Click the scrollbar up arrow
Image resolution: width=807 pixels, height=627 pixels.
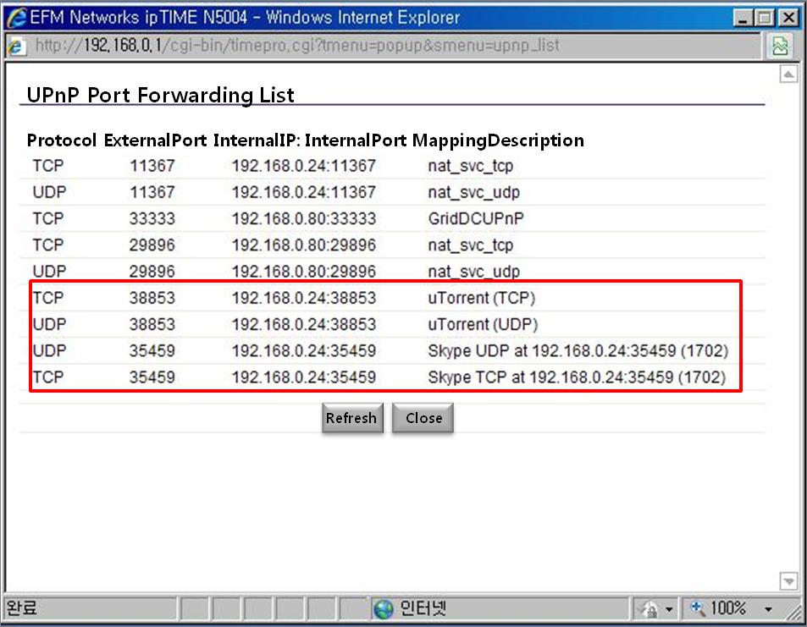coord(788,74)
